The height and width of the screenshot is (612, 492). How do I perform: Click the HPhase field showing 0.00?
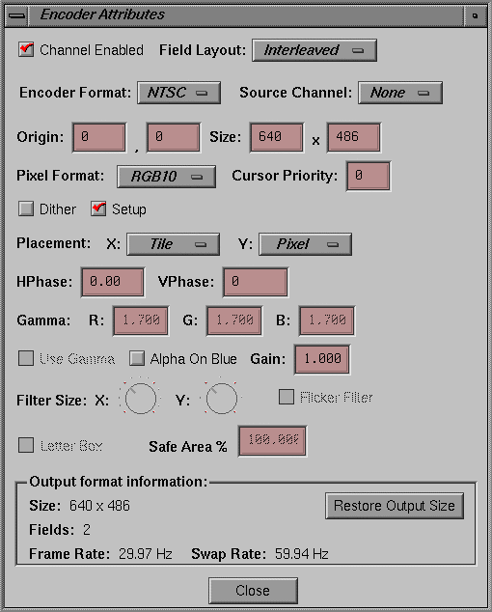[113, 282]
